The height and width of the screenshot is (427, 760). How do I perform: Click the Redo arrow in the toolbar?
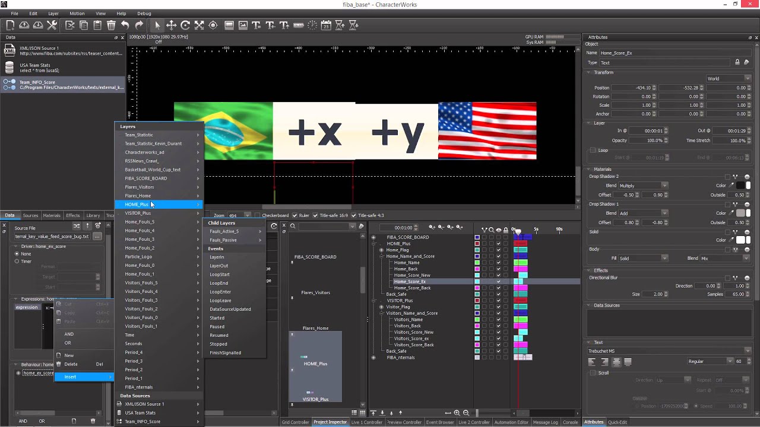click(x=139, y=25)
